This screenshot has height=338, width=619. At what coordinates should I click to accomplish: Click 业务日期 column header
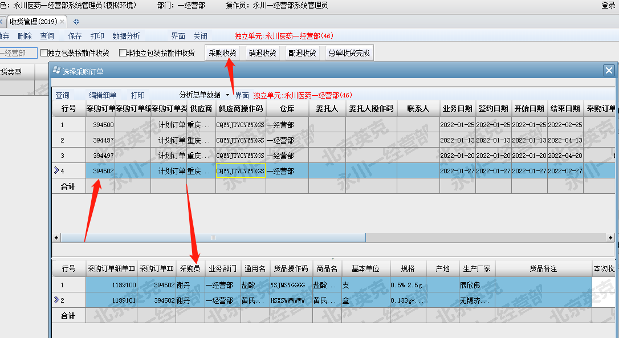[x=458, y=108]
